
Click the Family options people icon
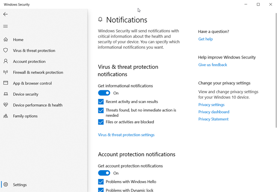(x=6, y=116)
